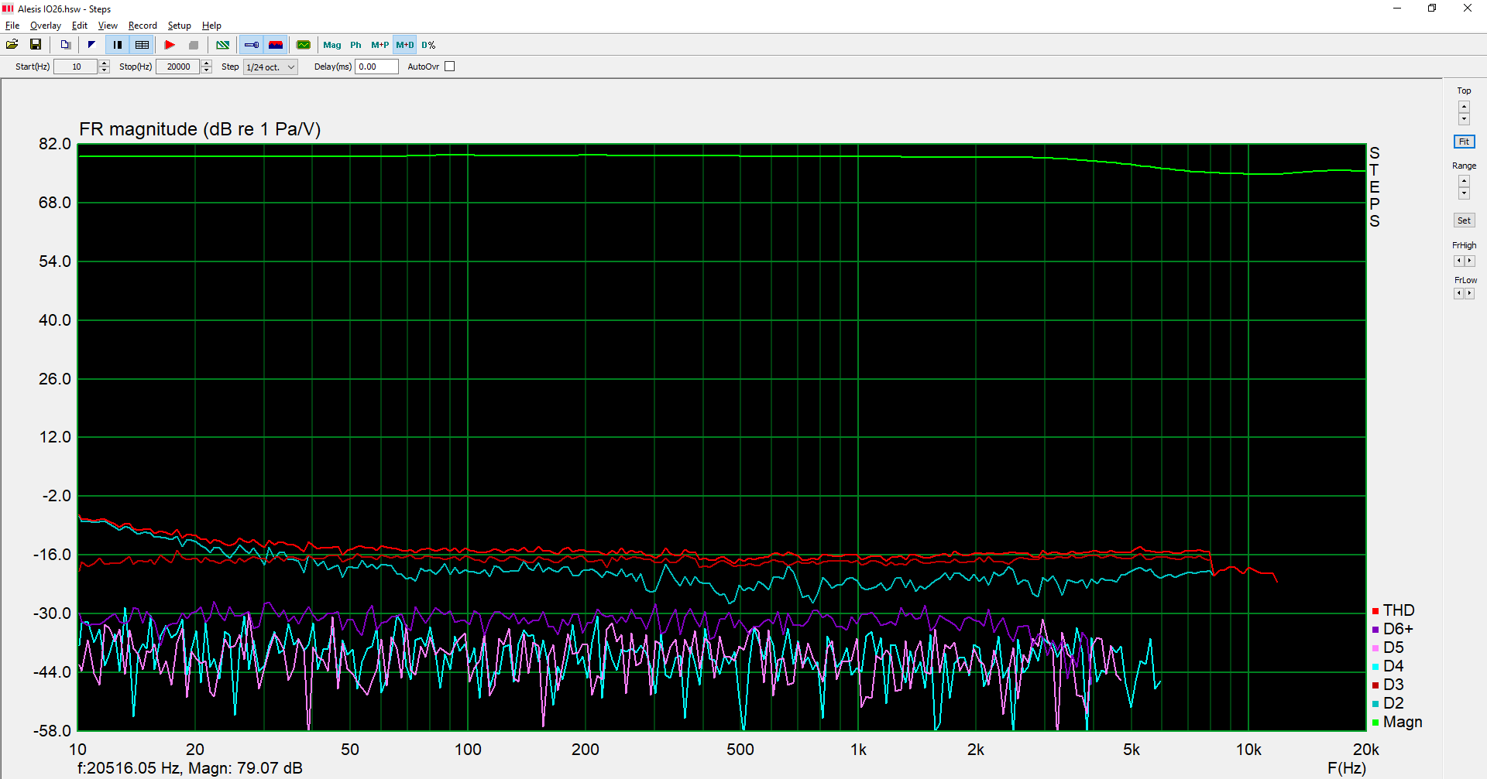Restore the window with the title-bar restore button

[x=1432, y=9]
